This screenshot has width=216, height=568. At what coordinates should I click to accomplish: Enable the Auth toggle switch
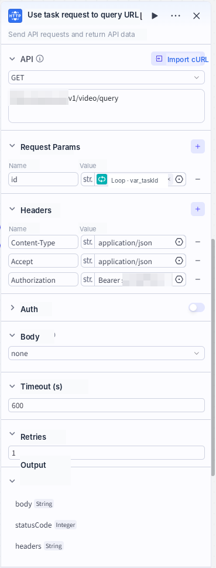pos(197,308)
